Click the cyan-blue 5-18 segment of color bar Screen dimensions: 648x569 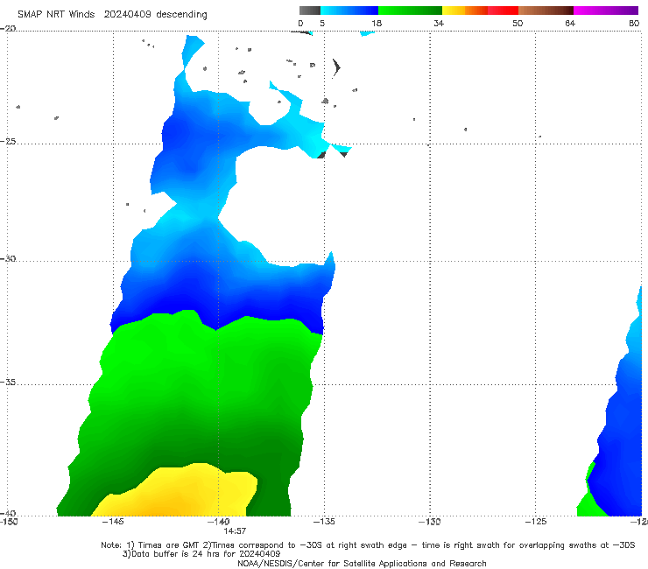pyautogui.click(x=349, y=11)
